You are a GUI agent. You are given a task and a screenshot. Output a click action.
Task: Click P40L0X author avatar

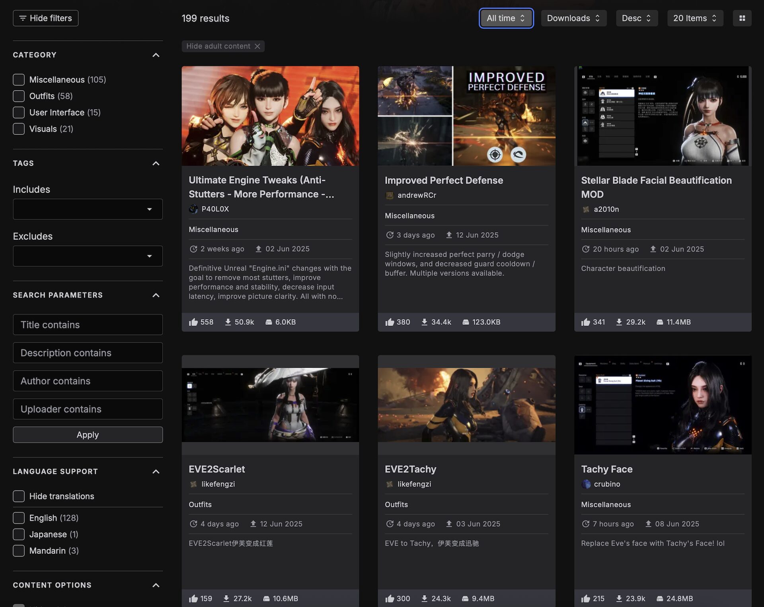(193, 209)
